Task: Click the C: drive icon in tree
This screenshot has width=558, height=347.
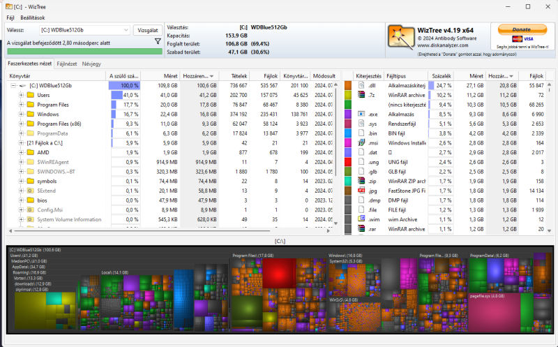Action: tap(23, 85)
